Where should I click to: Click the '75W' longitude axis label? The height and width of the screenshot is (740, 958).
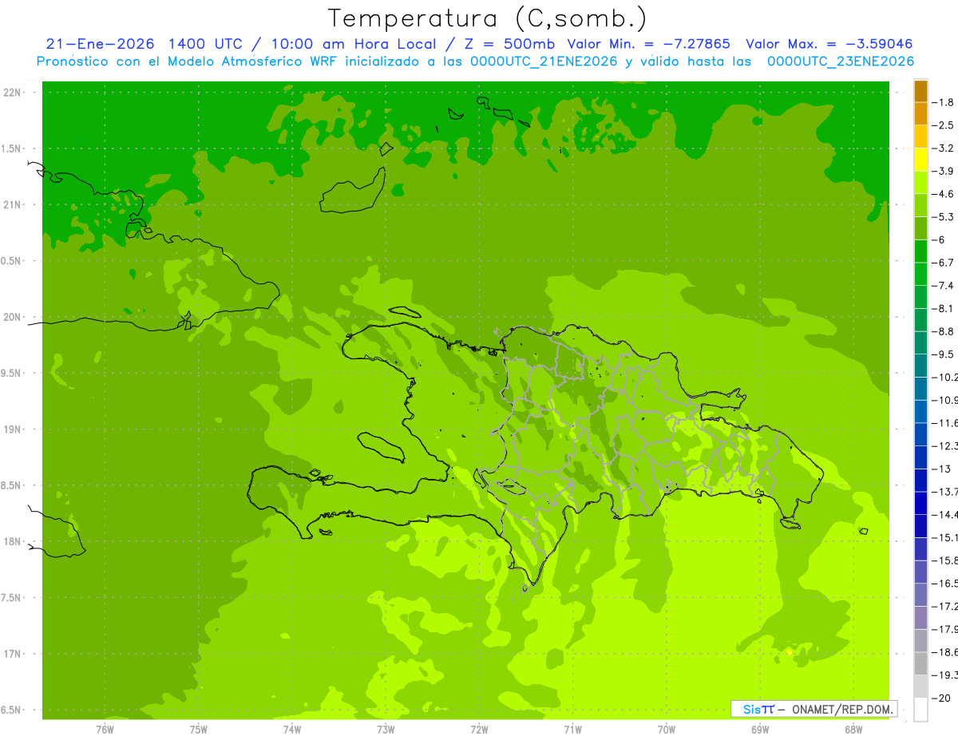click(x=198, y=730)
